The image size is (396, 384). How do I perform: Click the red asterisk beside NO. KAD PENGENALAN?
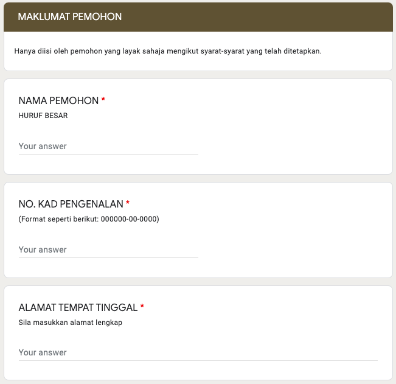pyautogui.click(x=128, y=203)
